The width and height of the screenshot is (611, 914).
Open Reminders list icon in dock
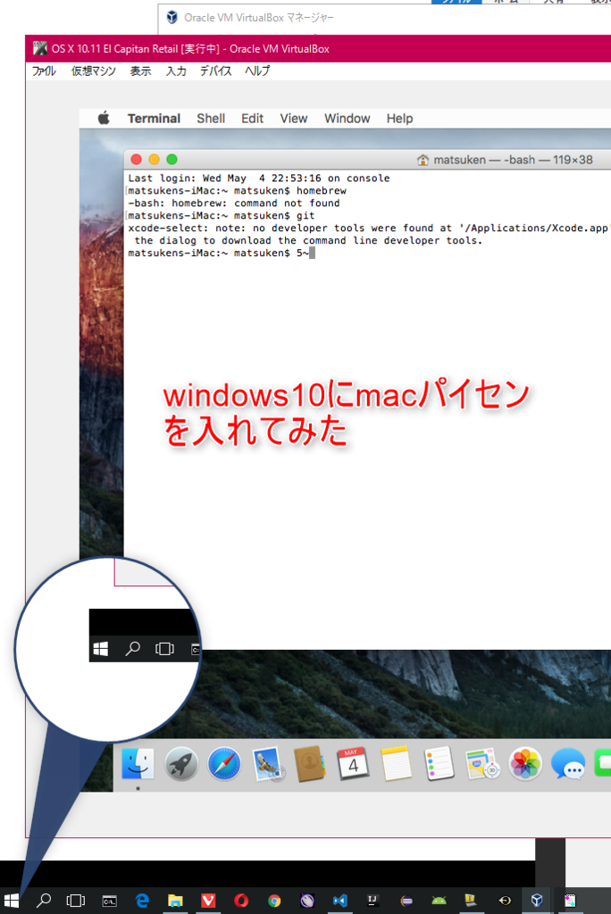click(x=439, y=763)
